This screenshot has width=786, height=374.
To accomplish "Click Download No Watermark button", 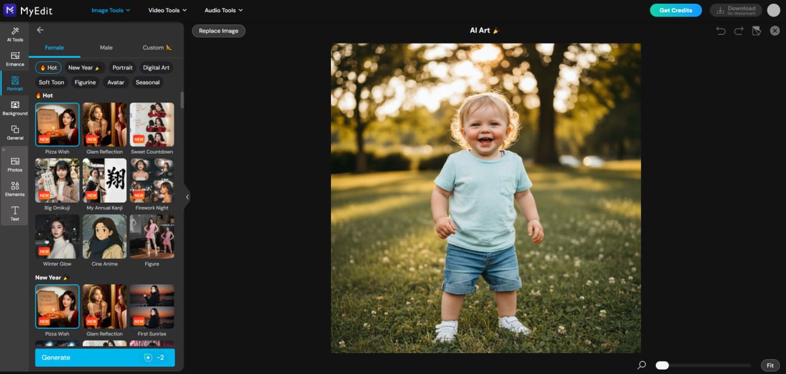I will (736, 10).
